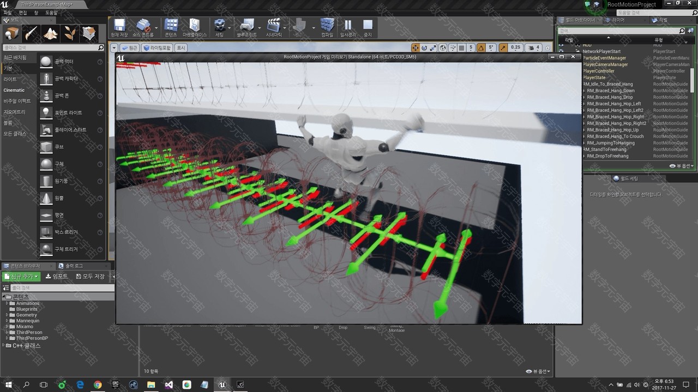Click World Outliner search field

point(621,31)
